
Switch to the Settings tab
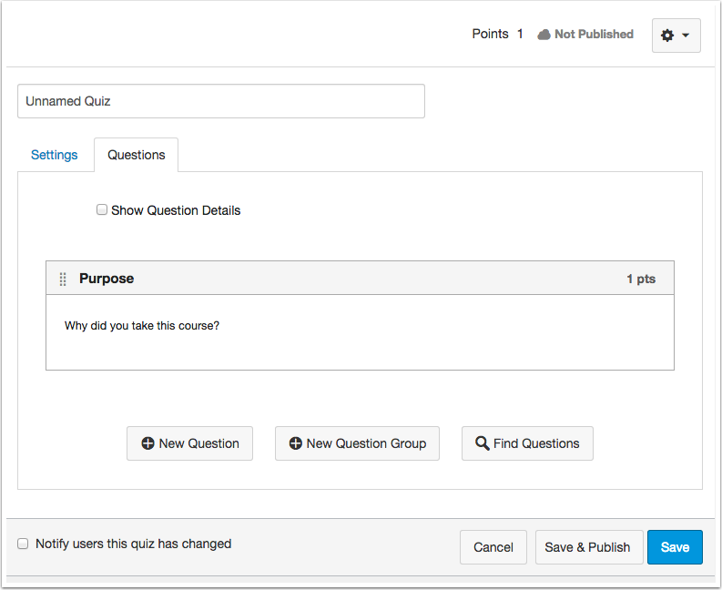tap(55, 155)
